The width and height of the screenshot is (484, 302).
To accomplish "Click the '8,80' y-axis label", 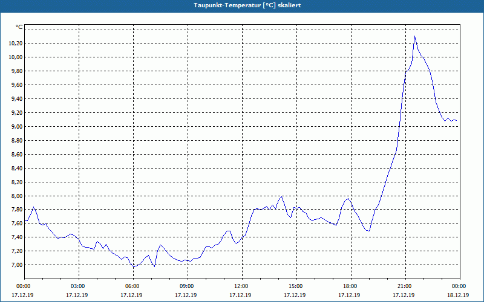I will [17, 140].
